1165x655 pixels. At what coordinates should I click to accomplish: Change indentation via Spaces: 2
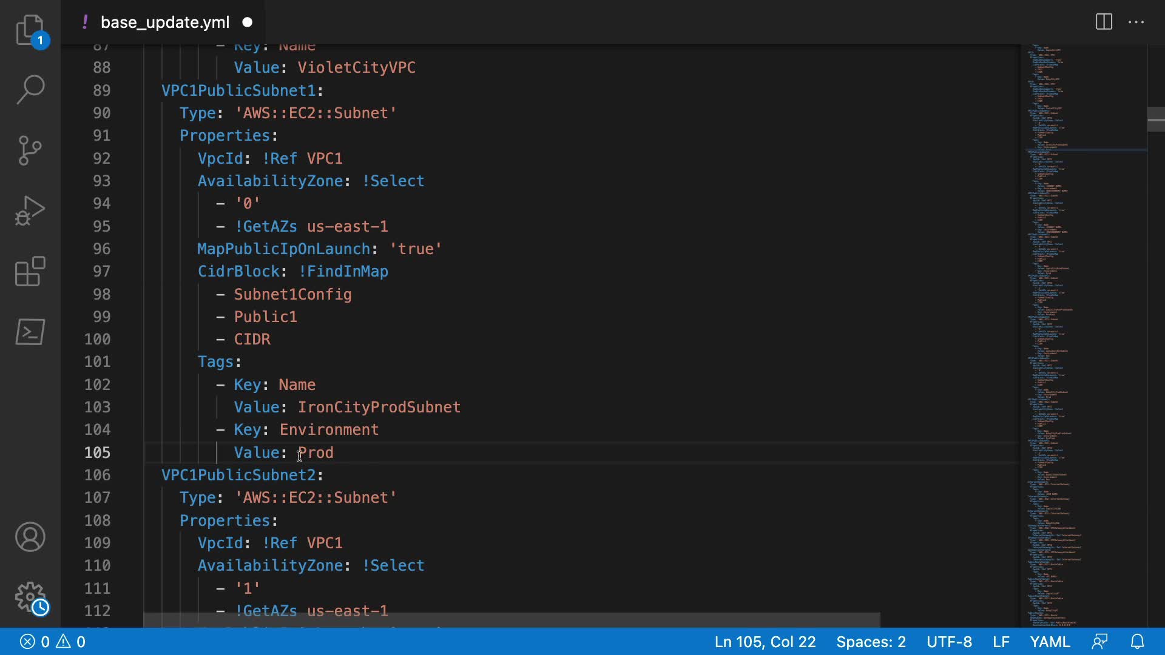(871, 642)
